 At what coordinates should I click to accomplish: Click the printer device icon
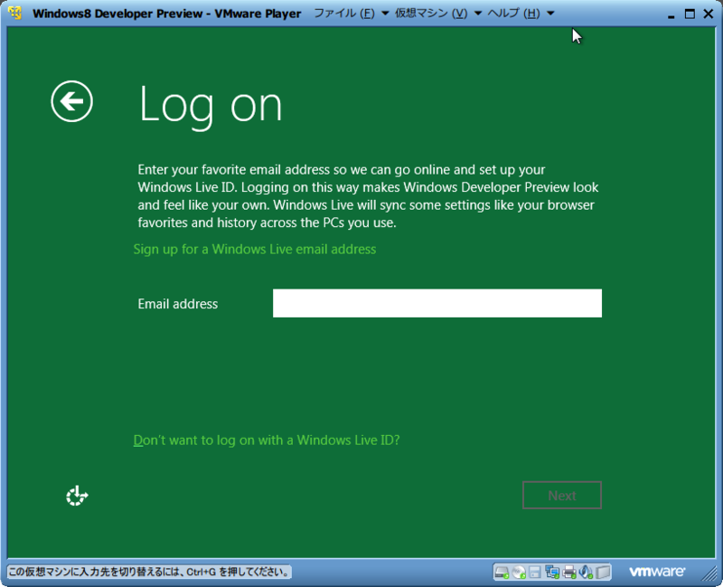pyautogui.click(x=569, y=573)
